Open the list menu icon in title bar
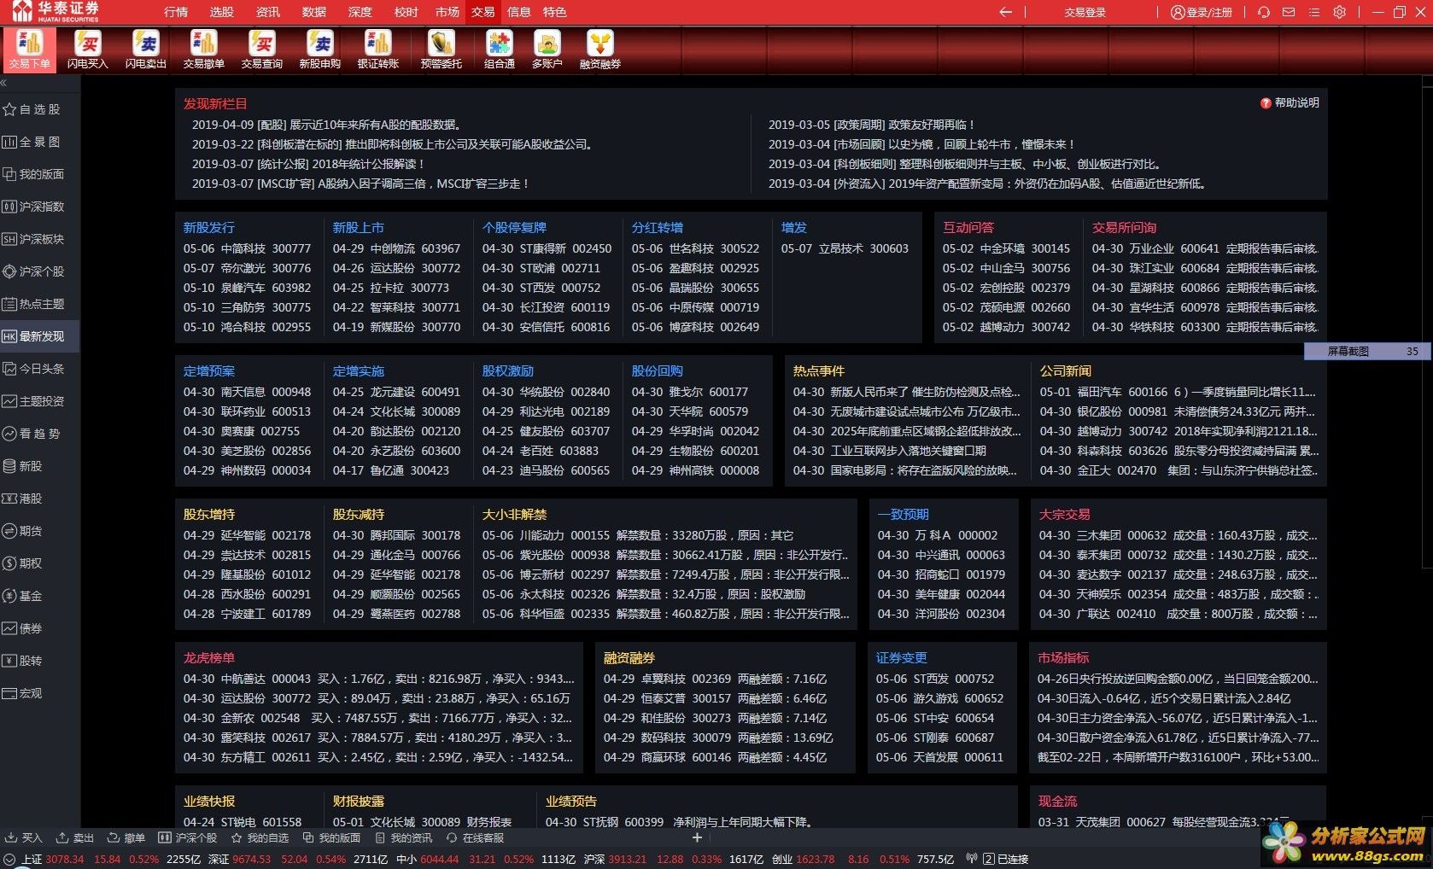Viewport: 1433px width, 869px height. [x=1314, y=12]
